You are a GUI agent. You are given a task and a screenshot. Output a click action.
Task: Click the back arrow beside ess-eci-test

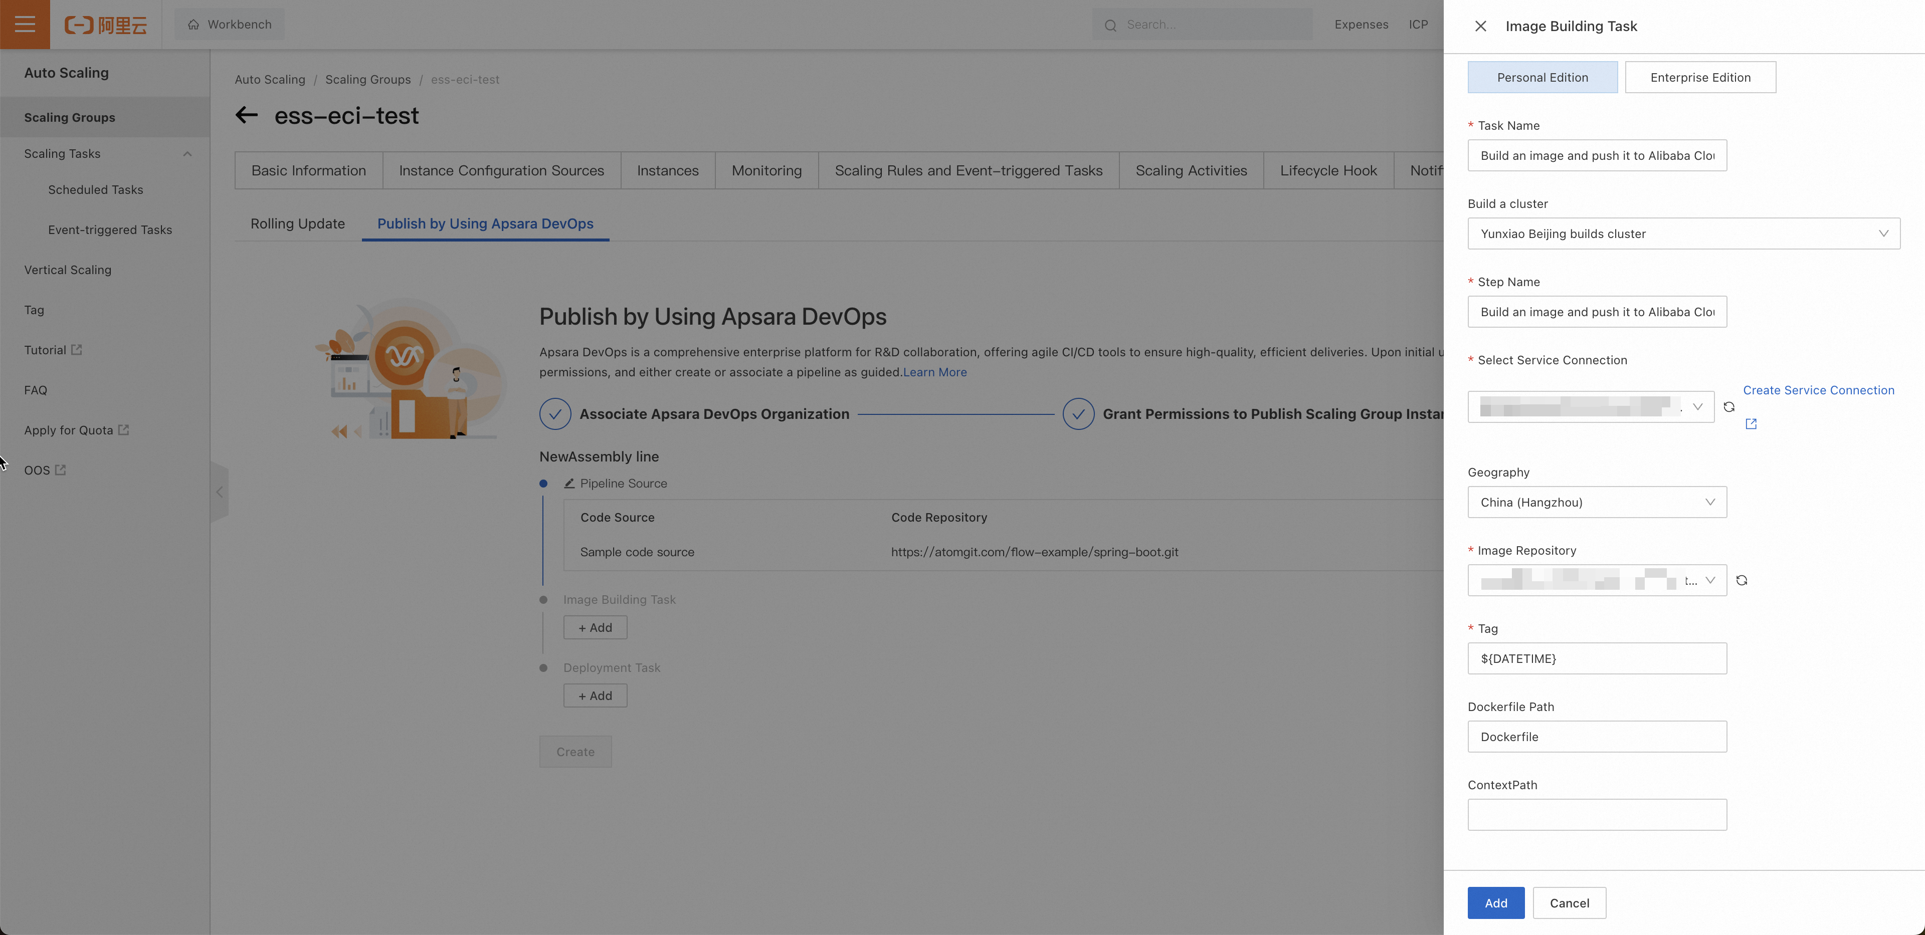click(247, 115)
